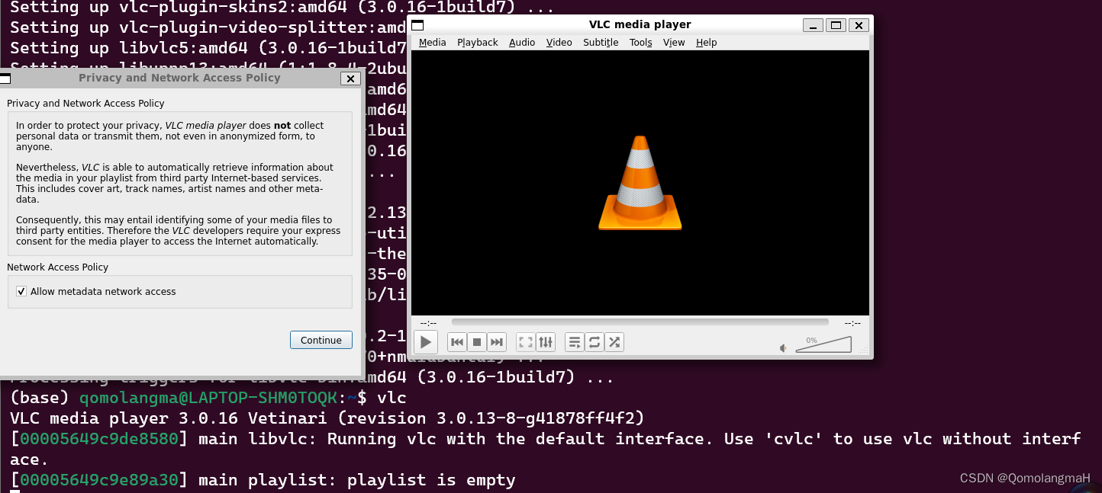This screenshot has height=493, width=1102.
Task: Open the Subtitle menu
Action: click(601, 43)
